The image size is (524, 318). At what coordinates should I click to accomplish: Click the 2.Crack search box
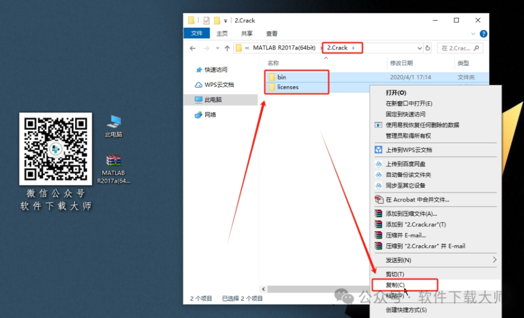coord(459,48)
